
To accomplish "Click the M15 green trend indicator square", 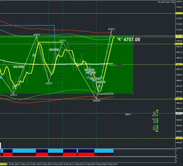I will pos(157,115).
